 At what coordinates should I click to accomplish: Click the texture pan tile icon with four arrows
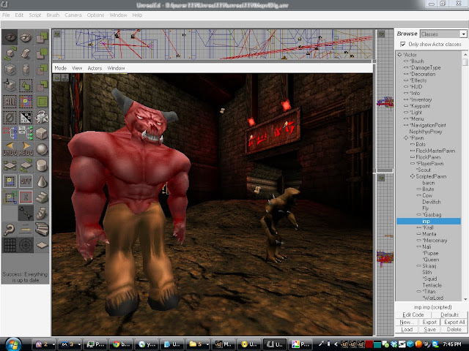click(x=10, y=165)
